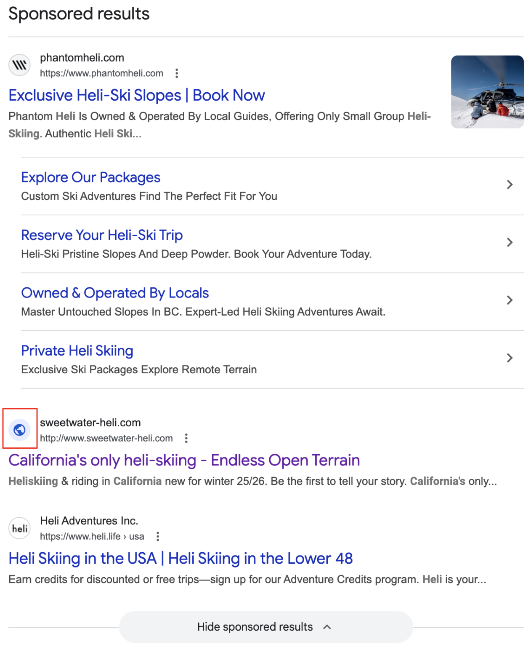Expand the Explore Our Packages chevron
Viewport: 531px width, 653px height.
(510, 185)
